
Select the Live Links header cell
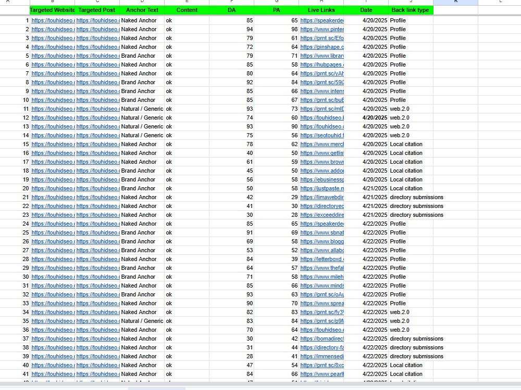pos(321,10)
